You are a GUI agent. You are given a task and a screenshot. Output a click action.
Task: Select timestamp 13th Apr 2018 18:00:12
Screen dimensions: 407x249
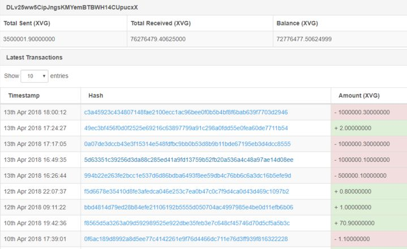[35, 112]
